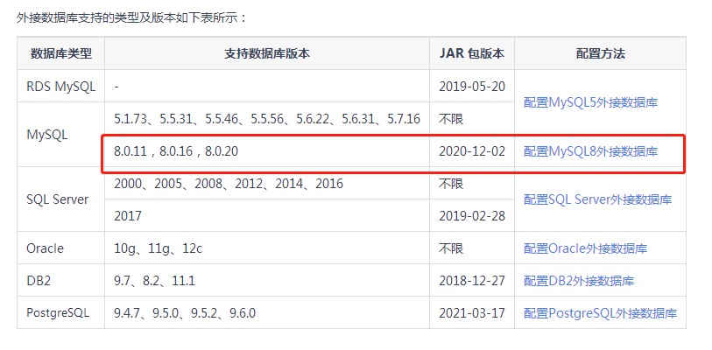
Task: Open 配置PostgreSQL外接数据库 link
Action: pyautogui.click(x=600, y=312)
